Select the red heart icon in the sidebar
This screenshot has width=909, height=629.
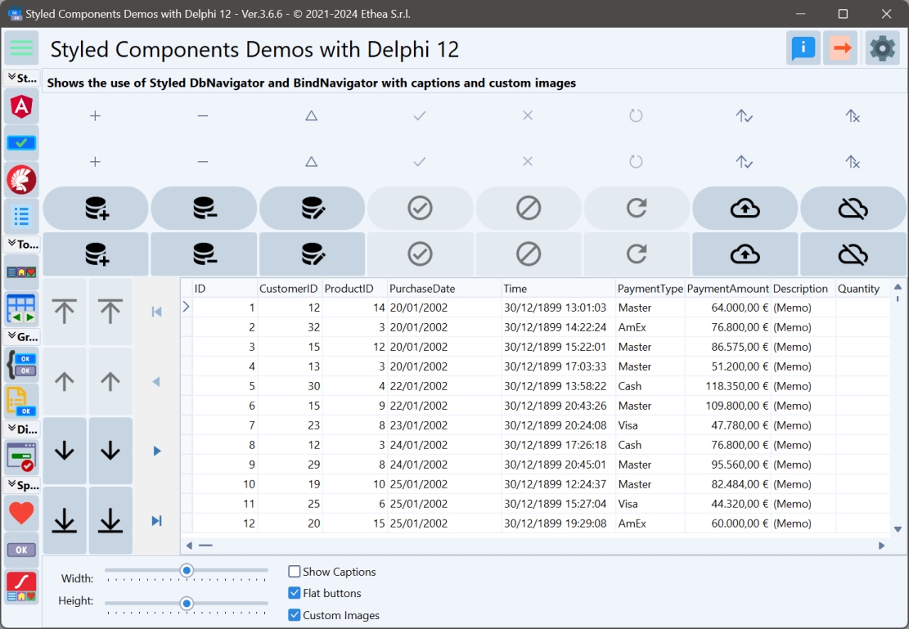[21, 514]
